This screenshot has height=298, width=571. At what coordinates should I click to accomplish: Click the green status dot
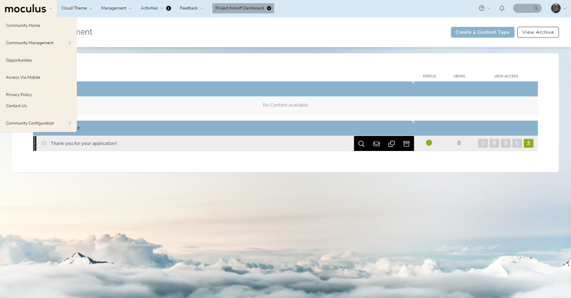point(429,143)
